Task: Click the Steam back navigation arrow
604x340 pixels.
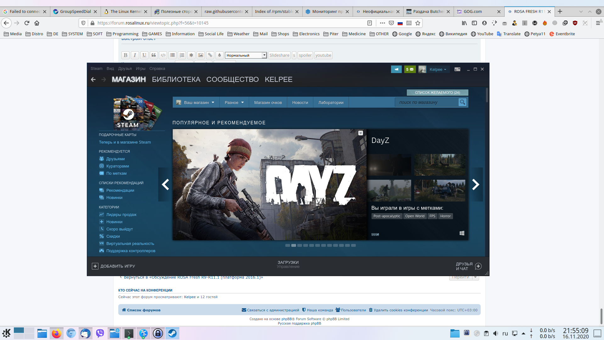Action: pyautogui.click(x=93, y=80)
